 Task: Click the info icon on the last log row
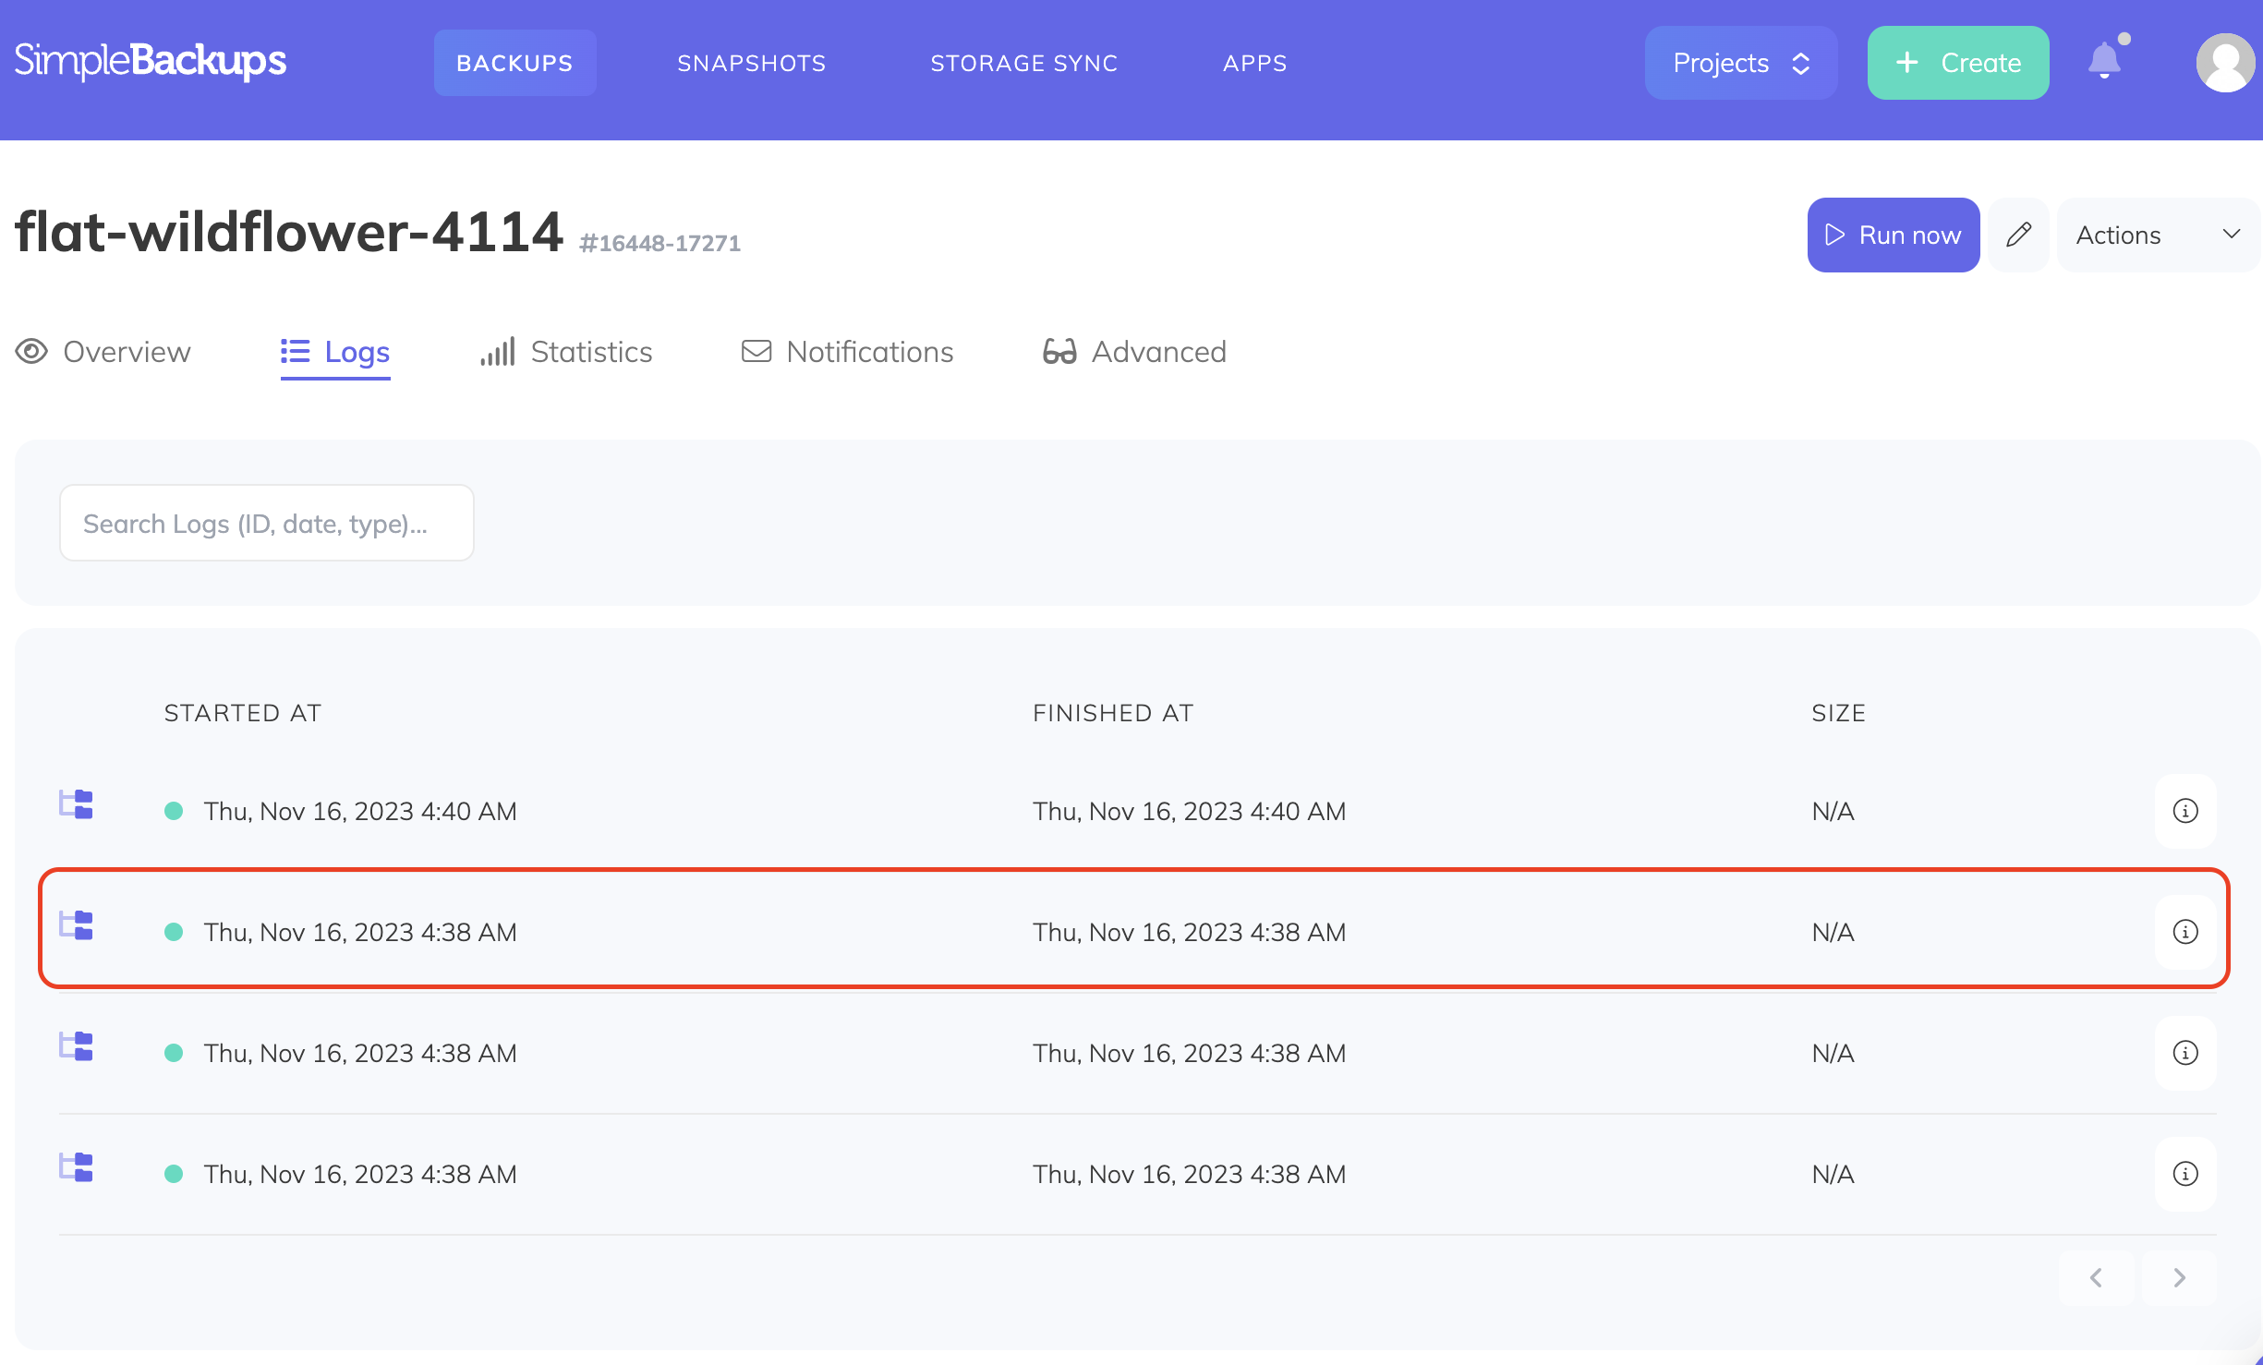tap(2184, 1174)
